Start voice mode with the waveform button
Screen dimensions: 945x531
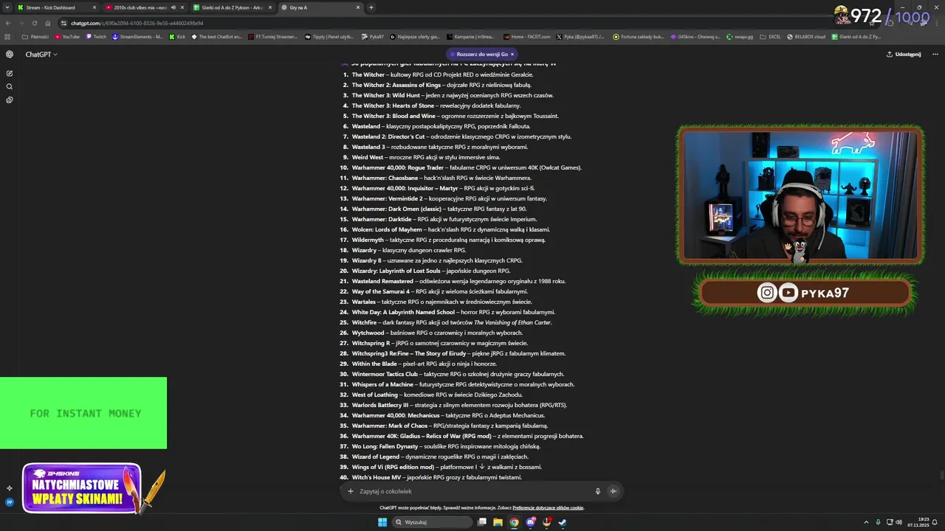point(613,491)
